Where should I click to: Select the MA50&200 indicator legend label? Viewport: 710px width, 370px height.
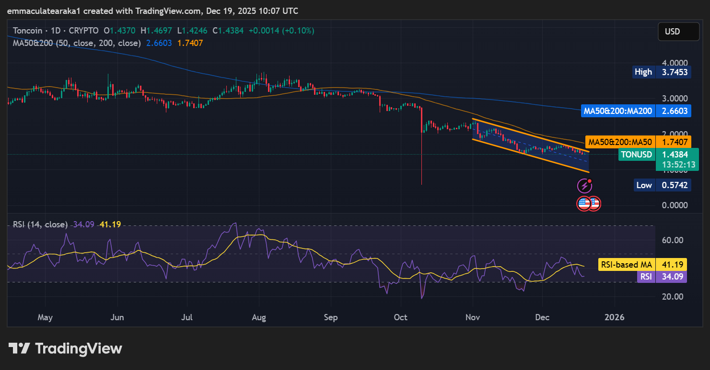coord(77,43)
